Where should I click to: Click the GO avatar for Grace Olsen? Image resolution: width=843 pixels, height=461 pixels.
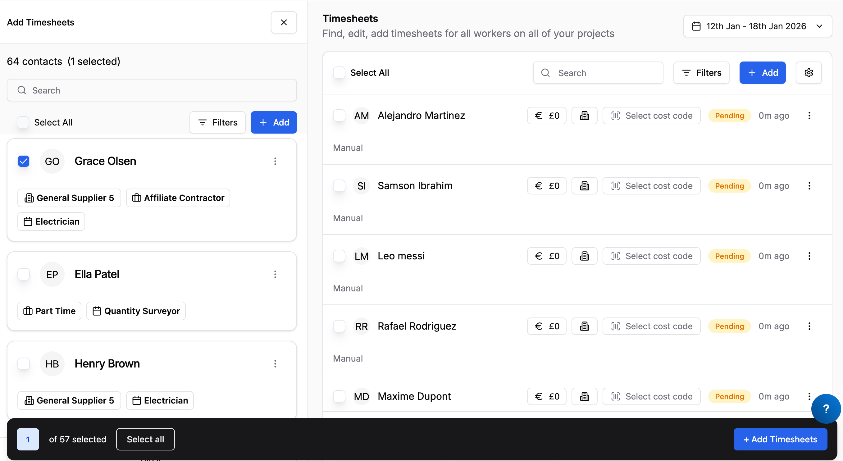(x=52, y=161)
